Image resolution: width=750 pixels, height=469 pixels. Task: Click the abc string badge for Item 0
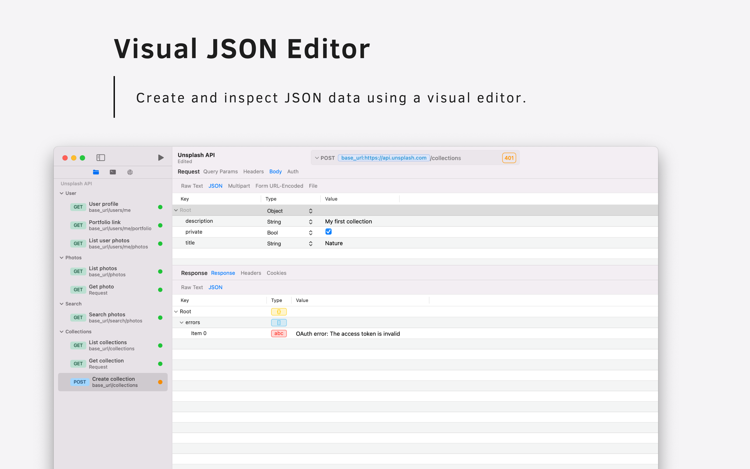click(x=279, y=334)
